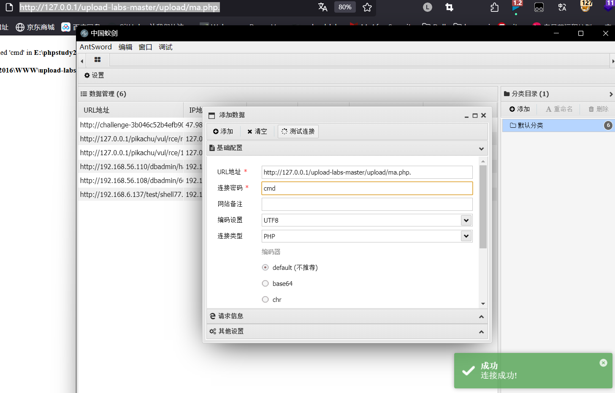Click the crop screenshot extension icon
615x393 pixels.
pos(450,7)
